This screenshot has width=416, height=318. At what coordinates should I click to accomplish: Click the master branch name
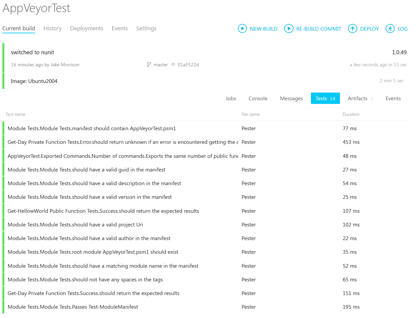(x=161, y=65)
